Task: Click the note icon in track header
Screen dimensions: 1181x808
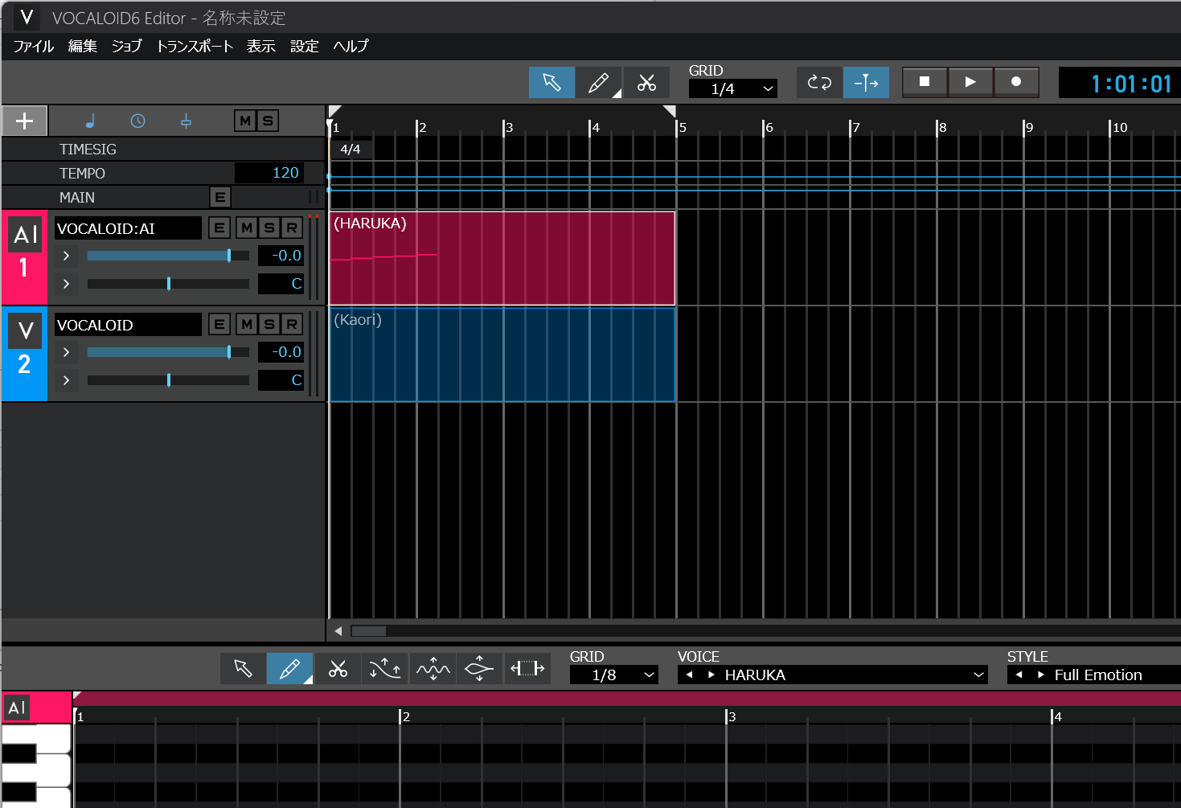Action: tap(90, 121)
